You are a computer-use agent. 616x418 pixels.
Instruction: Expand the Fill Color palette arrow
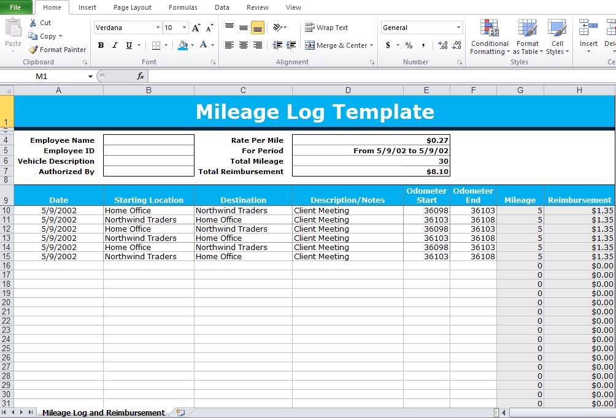pyautogui.click(x=192, y=45)
